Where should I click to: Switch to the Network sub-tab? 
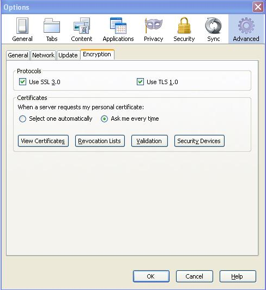point(43,55)
